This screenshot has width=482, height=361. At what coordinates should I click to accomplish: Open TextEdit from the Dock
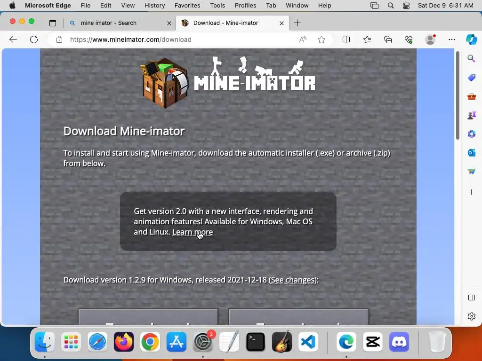pyautogui.click(x=229, y=342)
